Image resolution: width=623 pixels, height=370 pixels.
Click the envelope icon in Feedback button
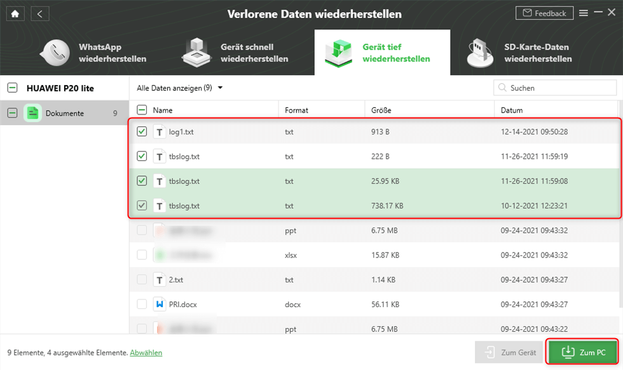pos(527,13)
